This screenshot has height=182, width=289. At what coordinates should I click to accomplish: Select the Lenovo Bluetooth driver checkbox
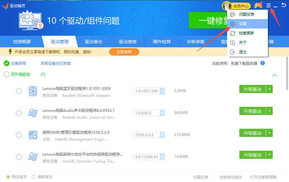click(19, 92)
